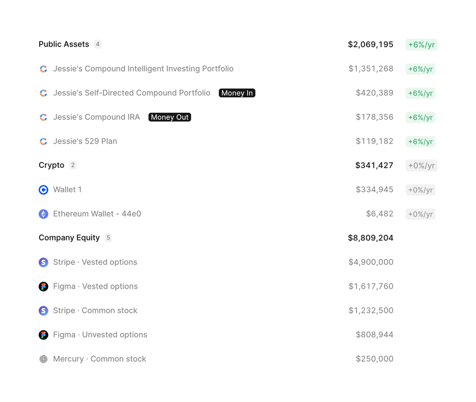476x402 pixels.
Task: Click the Compound icon beside Jessie's Compound IRA
Action: coord(43,117)
